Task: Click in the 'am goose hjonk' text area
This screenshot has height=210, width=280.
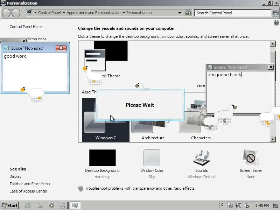Action: 240,92
